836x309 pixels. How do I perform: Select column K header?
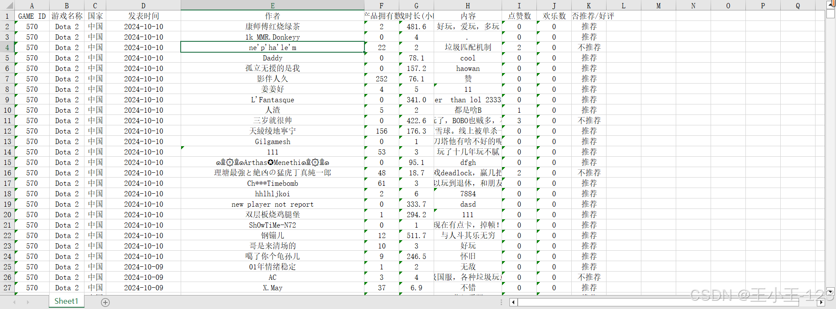[589, 5]
